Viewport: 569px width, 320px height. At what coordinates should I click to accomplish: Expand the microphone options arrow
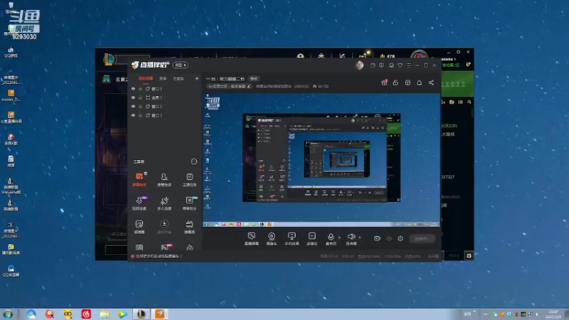point(339,238)
